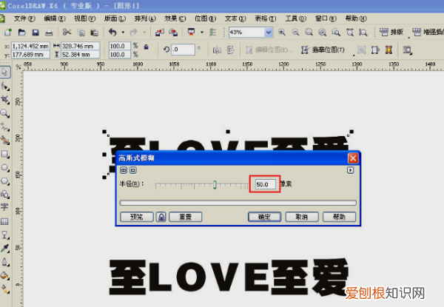Click the x position field 1,124.452 mm
Viewport: 444px width, 307px height.
[x=30, y=46]
